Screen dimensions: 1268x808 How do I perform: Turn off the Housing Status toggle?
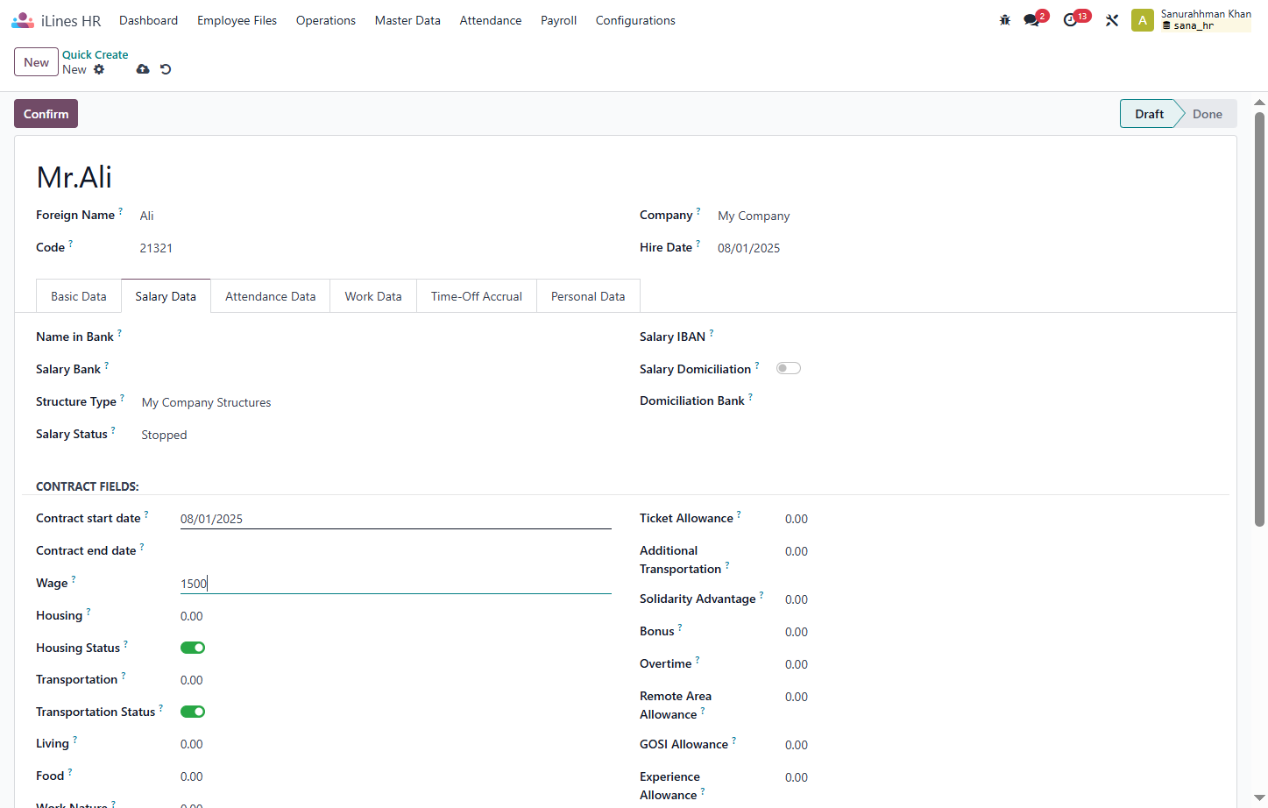(x=193, y=648)
